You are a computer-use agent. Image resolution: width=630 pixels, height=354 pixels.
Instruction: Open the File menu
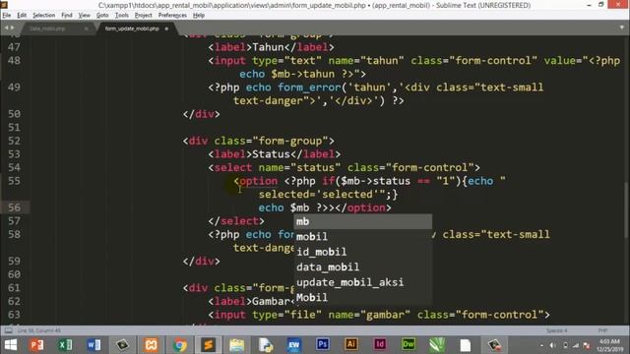[7, 16]
